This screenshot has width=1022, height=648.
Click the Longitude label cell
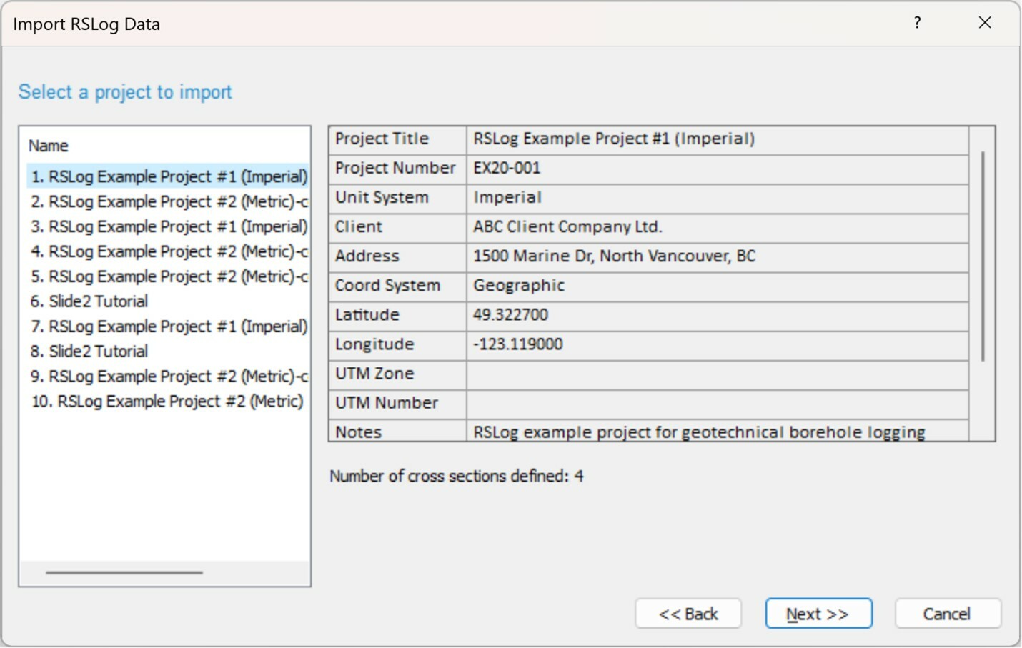(397, 344)
